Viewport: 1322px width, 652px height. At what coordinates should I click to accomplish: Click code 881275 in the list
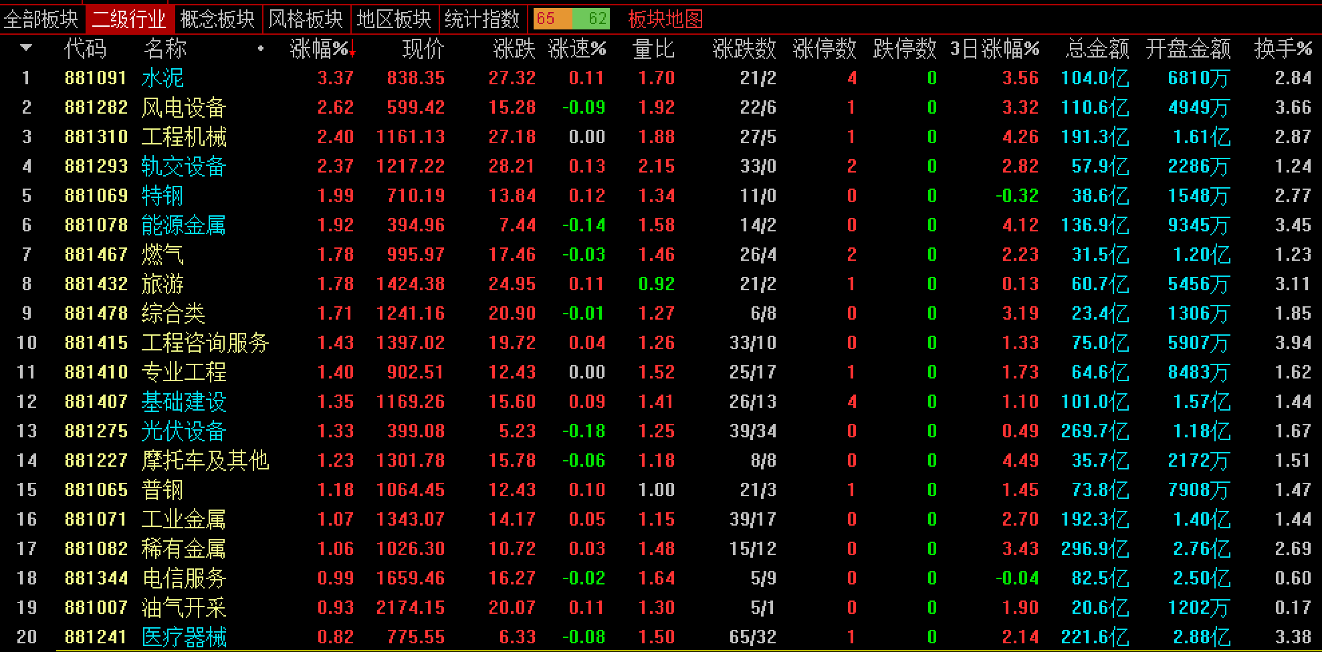(x=96, y=431)
